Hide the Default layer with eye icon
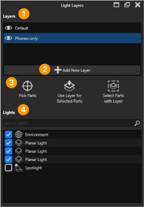144x207 pixels. [x=9, y=28]
